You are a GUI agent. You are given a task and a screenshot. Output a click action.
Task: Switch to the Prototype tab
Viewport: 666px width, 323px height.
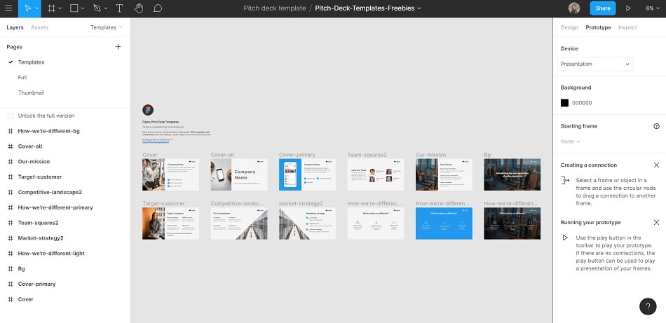pyautogui.click(x=598, y=27)
